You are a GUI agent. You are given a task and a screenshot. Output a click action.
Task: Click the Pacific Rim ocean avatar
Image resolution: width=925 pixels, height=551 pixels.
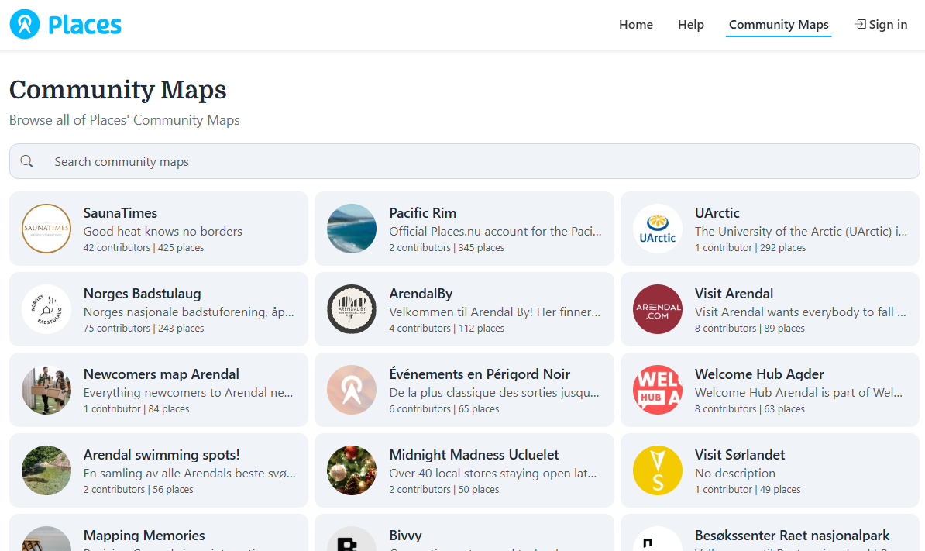(352, 229)
